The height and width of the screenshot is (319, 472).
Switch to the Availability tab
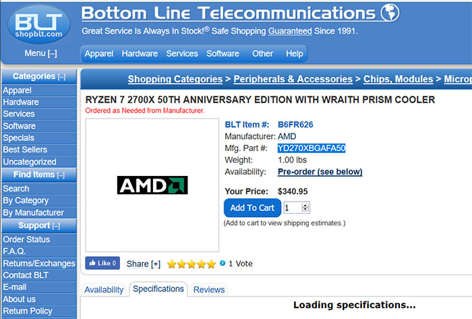[104, 289]
